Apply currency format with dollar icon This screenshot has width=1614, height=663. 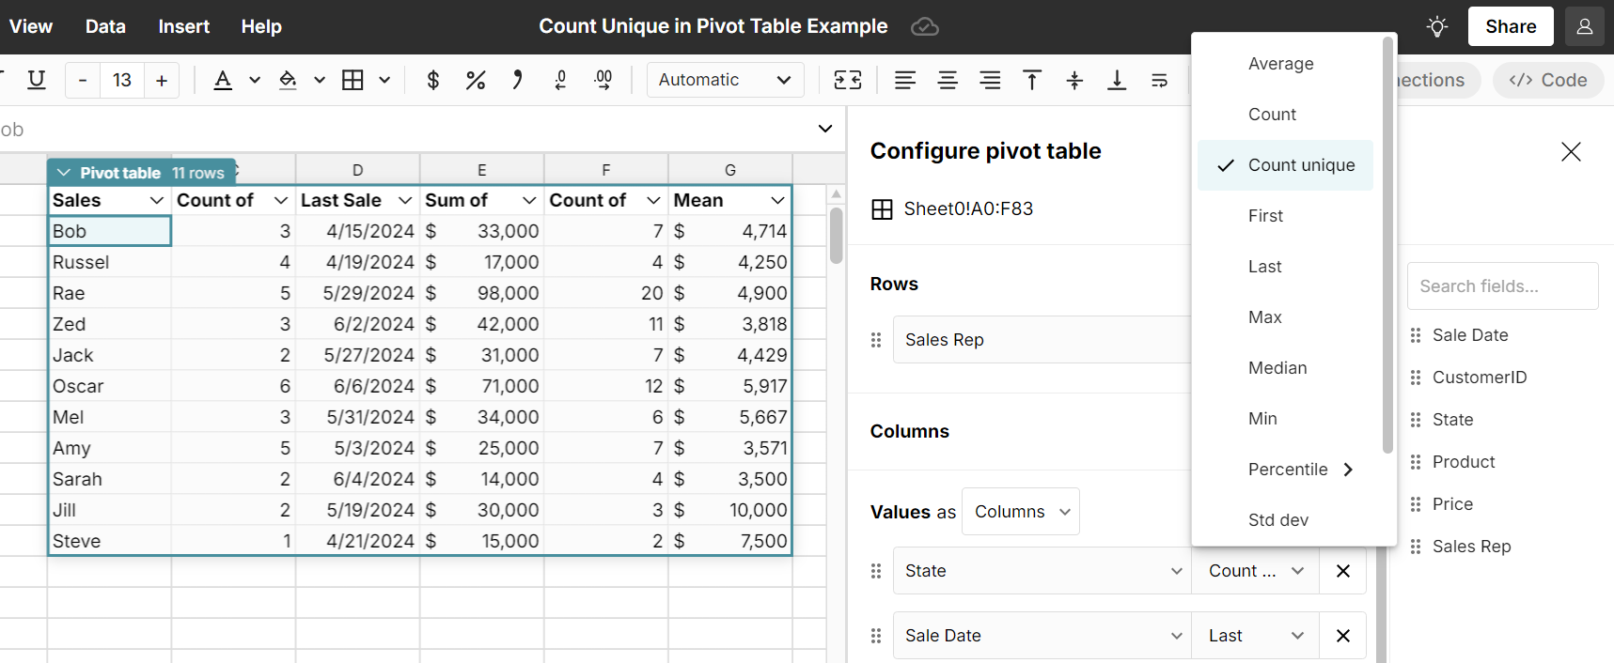(x=432, y=80)
